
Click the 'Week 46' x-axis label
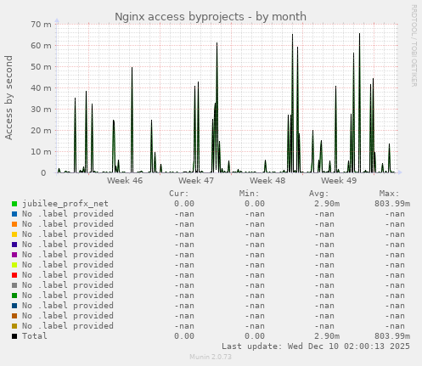coord(125,181)
